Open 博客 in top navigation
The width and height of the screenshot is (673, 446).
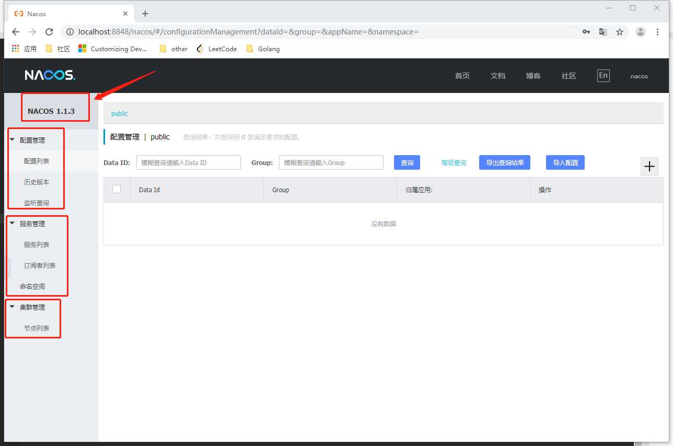533,76
